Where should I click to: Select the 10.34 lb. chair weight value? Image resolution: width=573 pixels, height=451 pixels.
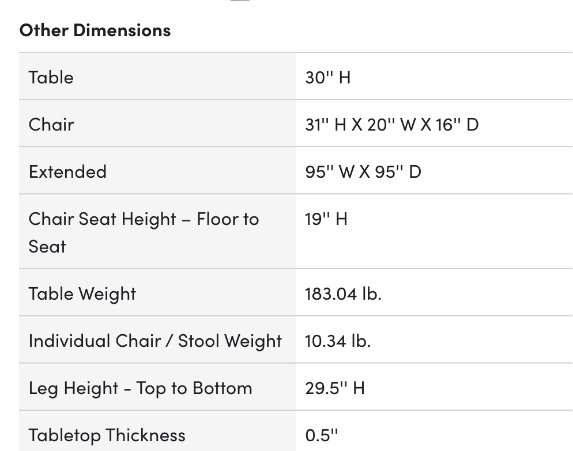click(338, 341)
